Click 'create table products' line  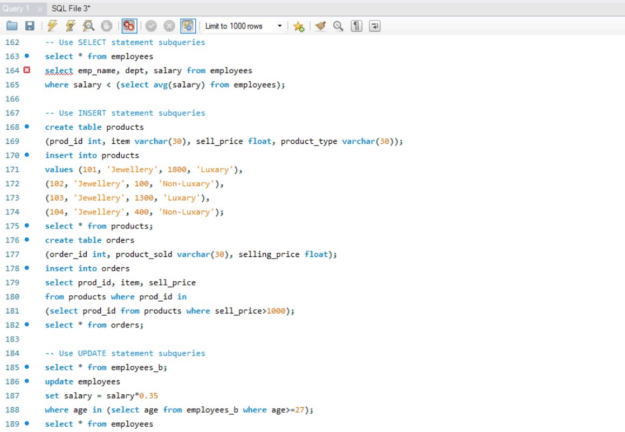(x=94, y=127)
